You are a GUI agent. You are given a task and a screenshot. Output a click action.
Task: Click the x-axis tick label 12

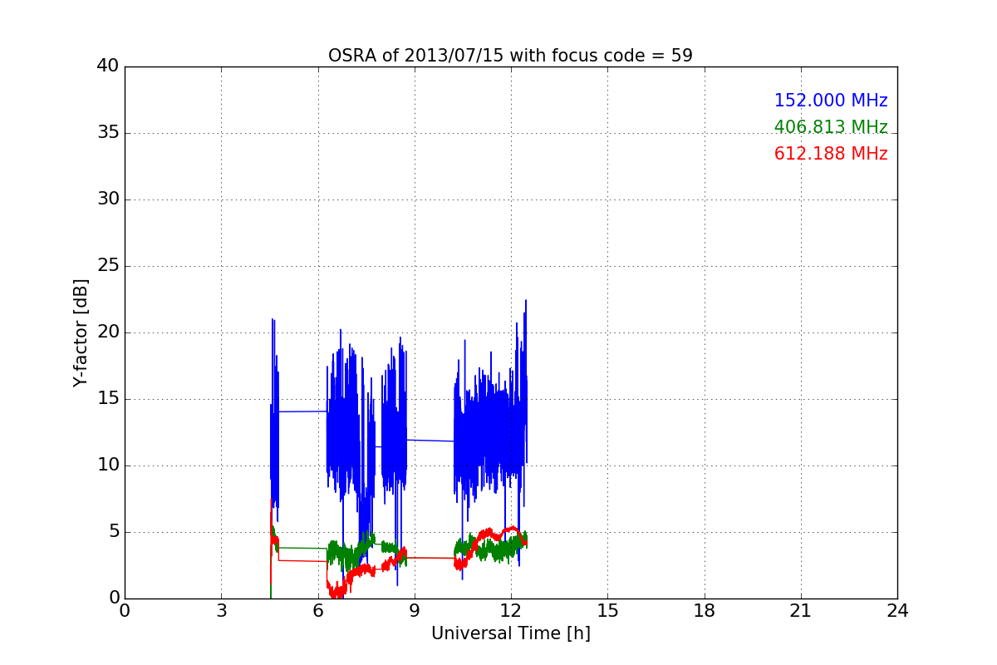pos(511,611)
